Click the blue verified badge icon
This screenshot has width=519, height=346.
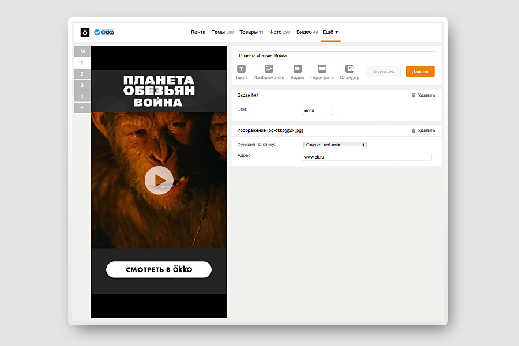click(x=97, y=32)
